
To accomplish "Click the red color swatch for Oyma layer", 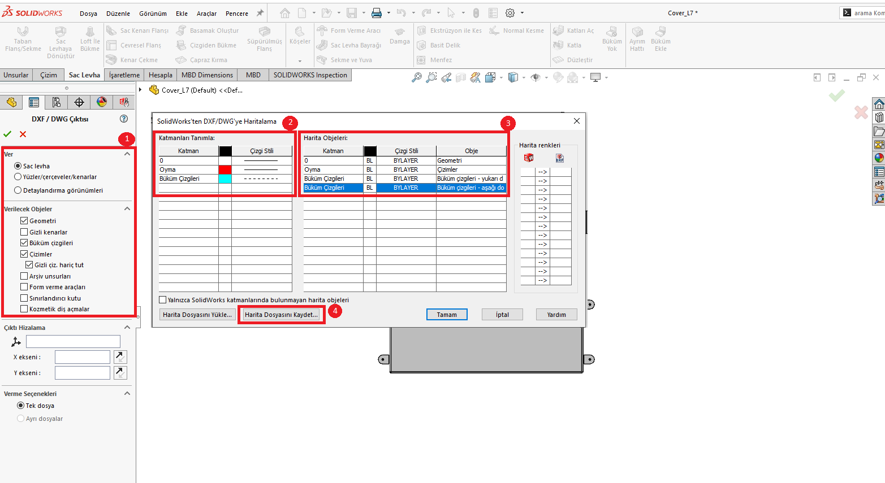I will (x=225, y=169).
